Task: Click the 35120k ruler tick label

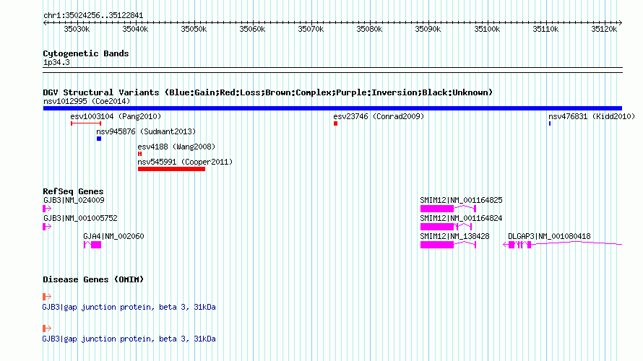Action: [604, 29]
